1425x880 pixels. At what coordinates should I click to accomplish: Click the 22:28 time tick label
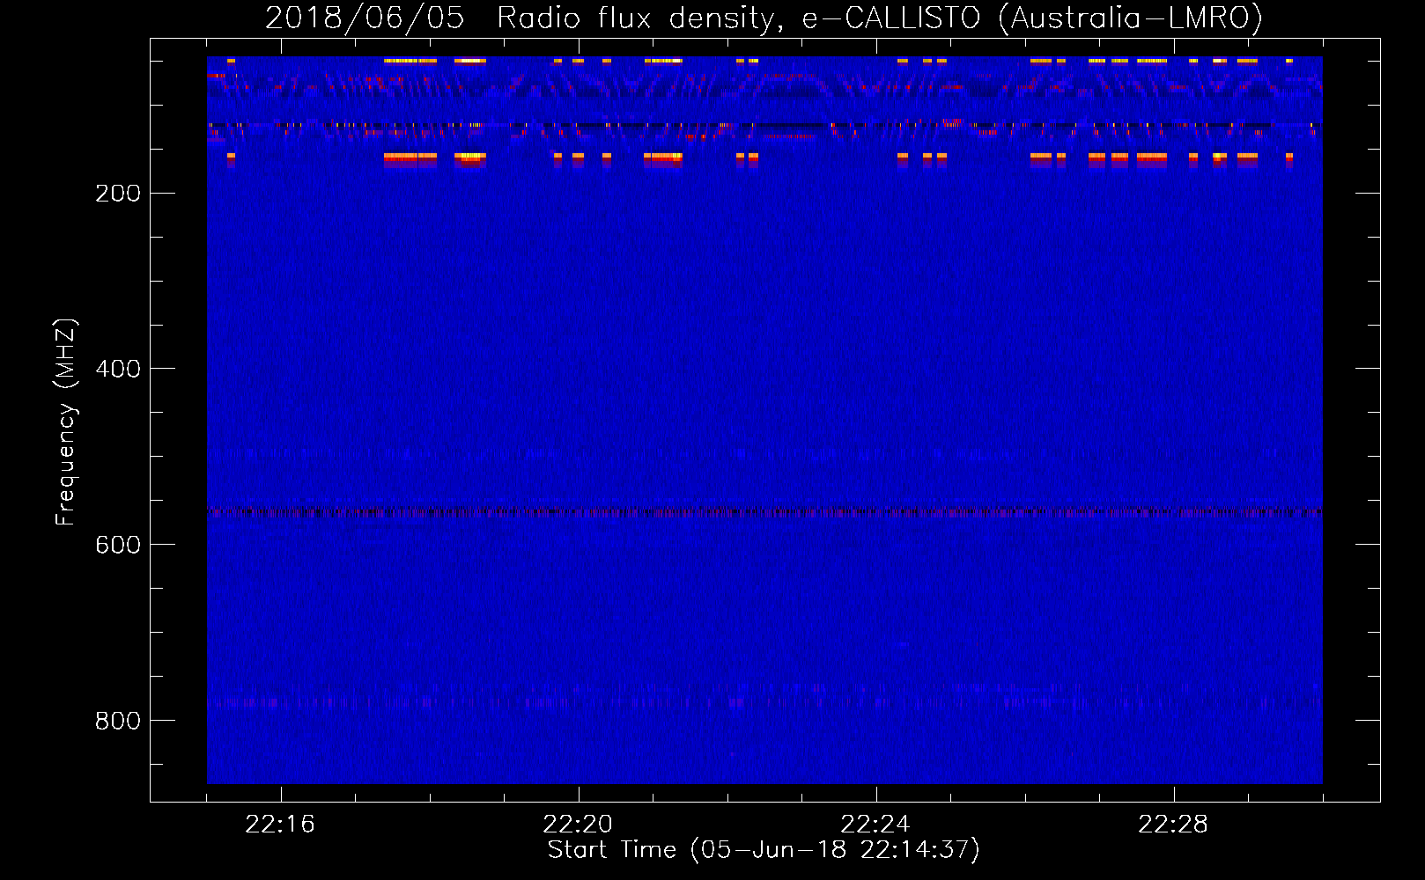pyautogui.click(x=1173, y=825)
